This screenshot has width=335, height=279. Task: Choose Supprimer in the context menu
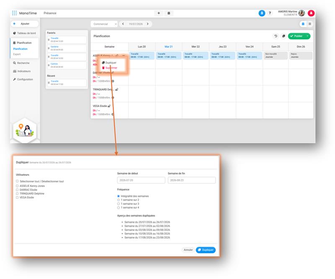110,68
